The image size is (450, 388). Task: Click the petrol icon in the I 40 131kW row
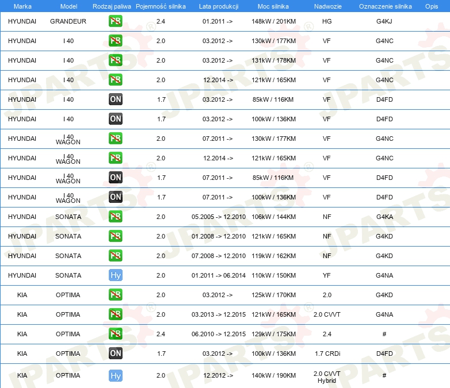point(116,60)
